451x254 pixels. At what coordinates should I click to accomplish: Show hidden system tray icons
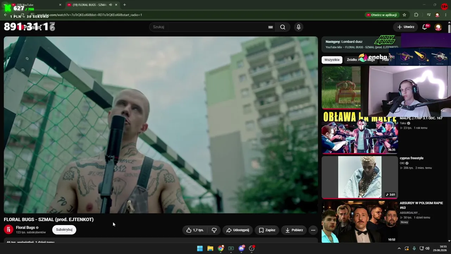click(399, 248)
